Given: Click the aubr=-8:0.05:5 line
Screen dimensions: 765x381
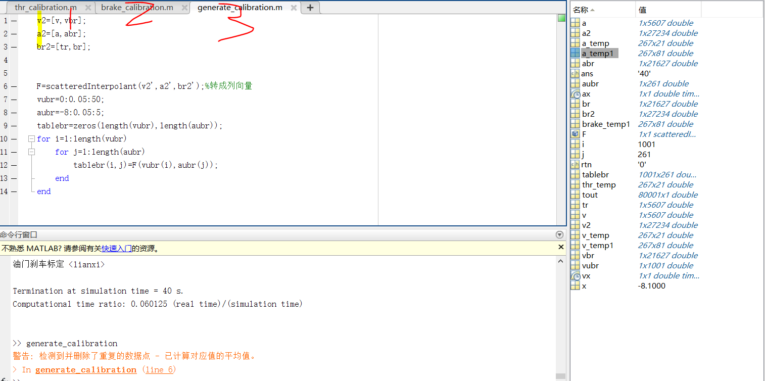Looking at the screenshot, I should (x=71, y=112).
